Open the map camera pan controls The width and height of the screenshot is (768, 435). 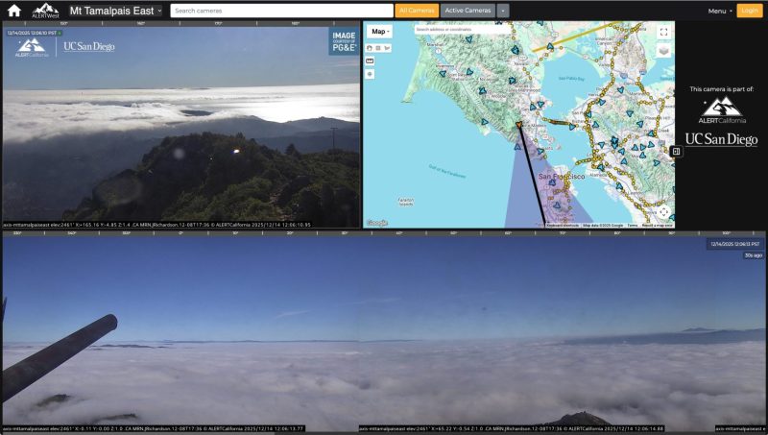click(x=663, y=211)
